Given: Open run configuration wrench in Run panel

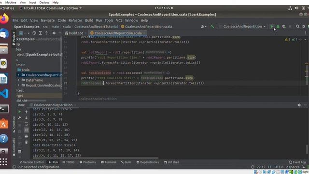Looking at the screenshot, I should [x=20, y=118].
